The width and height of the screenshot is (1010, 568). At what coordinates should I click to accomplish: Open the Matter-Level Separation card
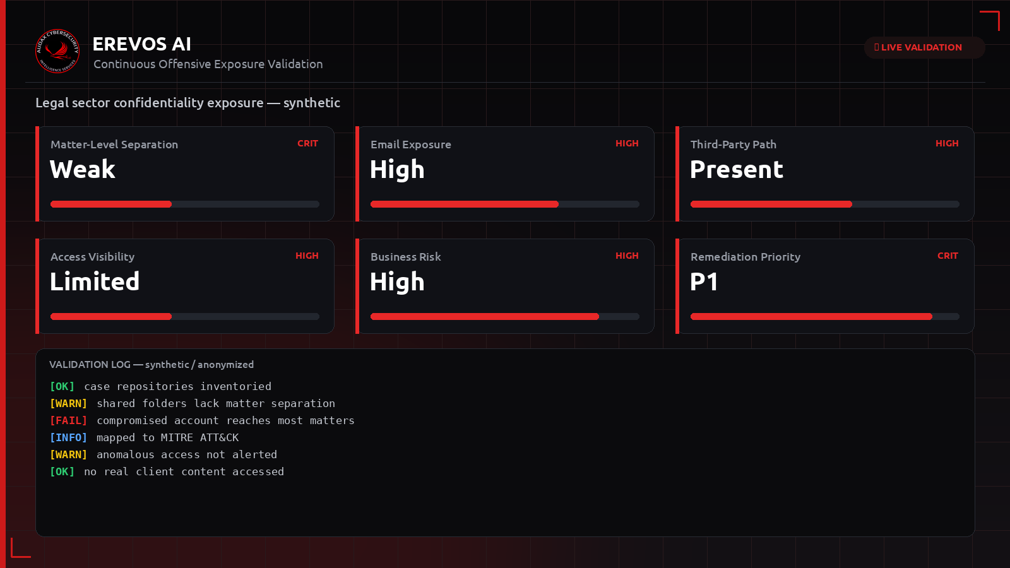[x=185, y=174]
